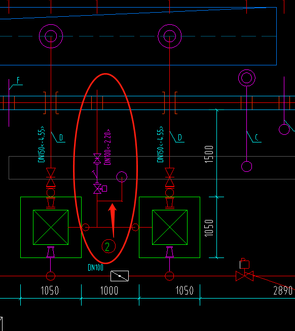Click the horizontal 1050 dimension under the right pump
The height and width of the screenshot is (331, 295).
coord(185,290)
